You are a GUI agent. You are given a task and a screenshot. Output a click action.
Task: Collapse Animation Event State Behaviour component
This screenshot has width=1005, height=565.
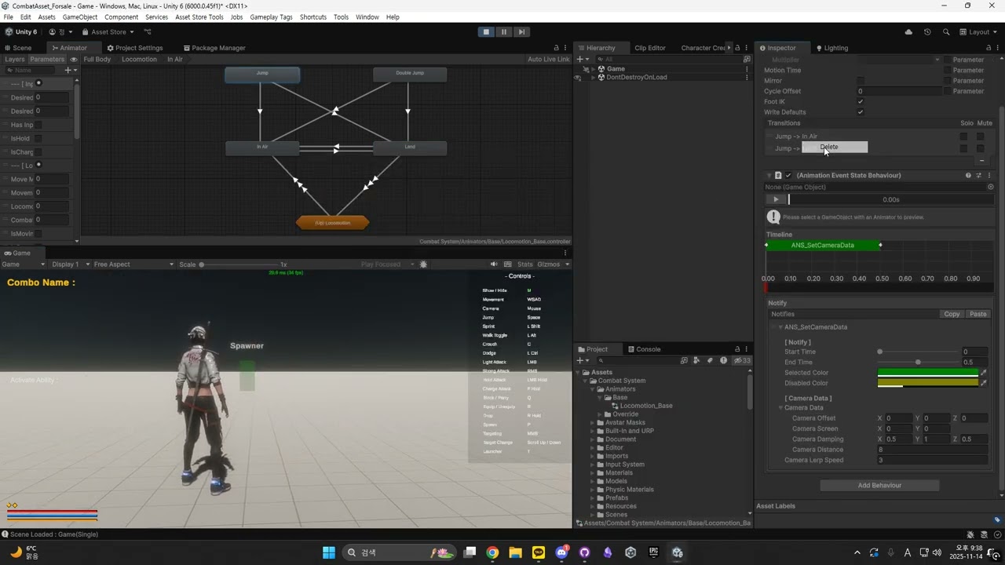(x=769, y=176)
